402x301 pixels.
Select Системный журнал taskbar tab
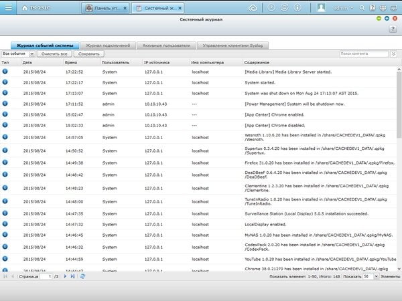point(156,8)
